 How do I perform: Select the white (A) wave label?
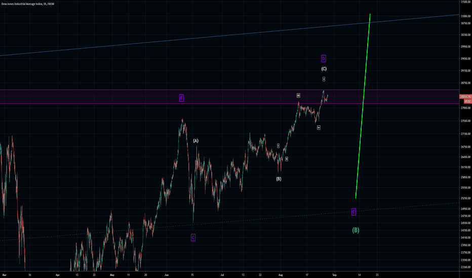[195, 141]
